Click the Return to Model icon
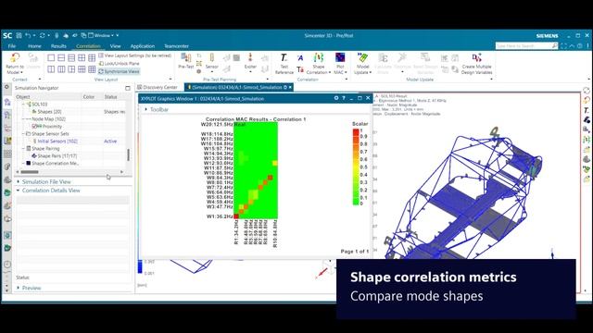Image resolution: width=593 pixels, height=333 pixels. [x=15, y=57]
